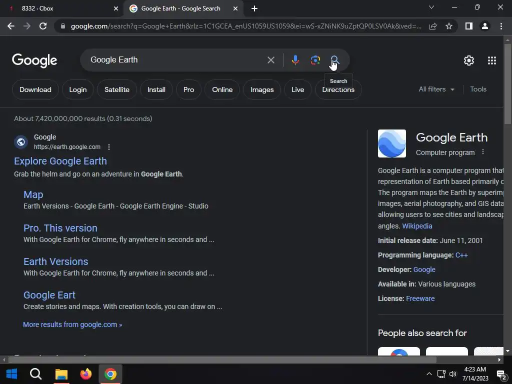Image resolution: width=512 pixels, height=384 pixels.
Task: Open Earth Versions sitelink
Action: [56, 261]
